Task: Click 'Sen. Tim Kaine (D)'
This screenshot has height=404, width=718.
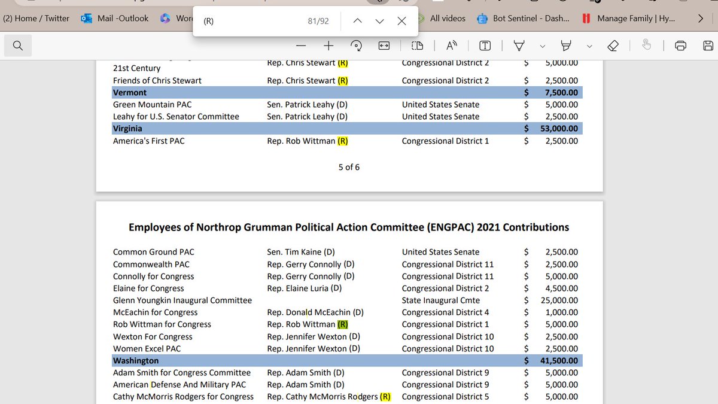Action: coord(301,252)
